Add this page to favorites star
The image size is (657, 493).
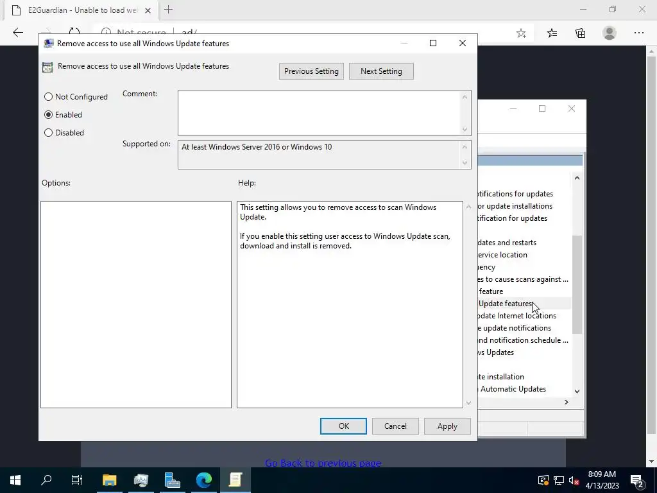point(521,33)
